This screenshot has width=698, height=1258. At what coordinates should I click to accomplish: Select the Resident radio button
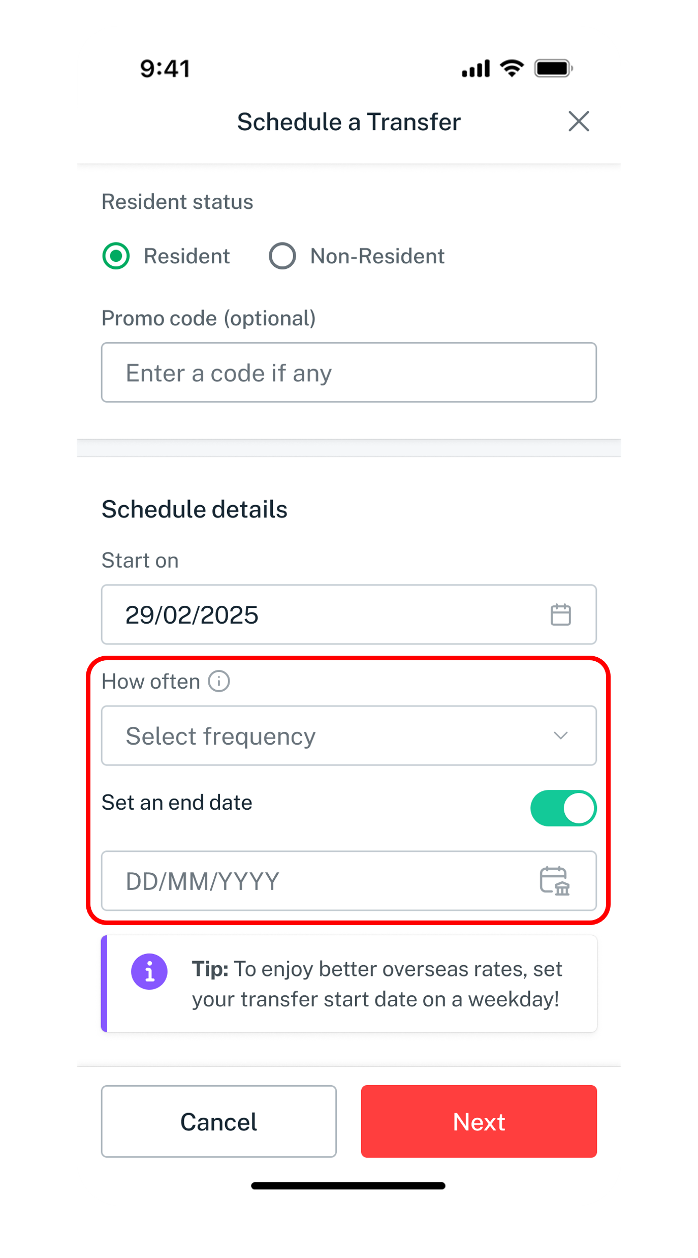(x=116, y=256)
